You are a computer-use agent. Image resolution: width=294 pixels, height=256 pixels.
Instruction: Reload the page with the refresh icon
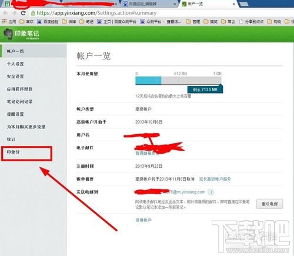(x=23, y=13)
